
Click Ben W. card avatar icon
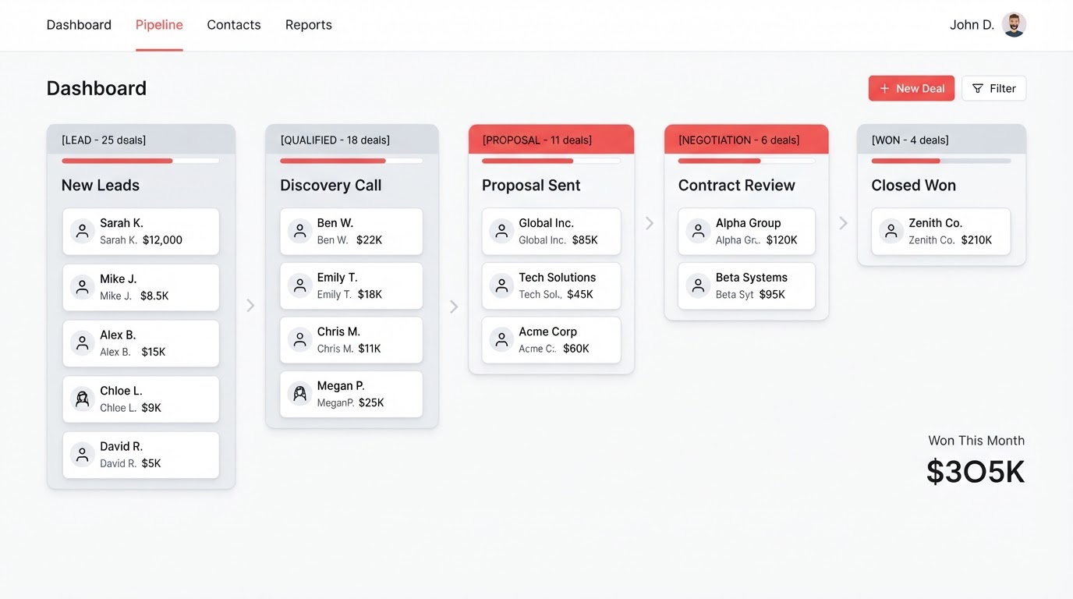coord(299,232)
